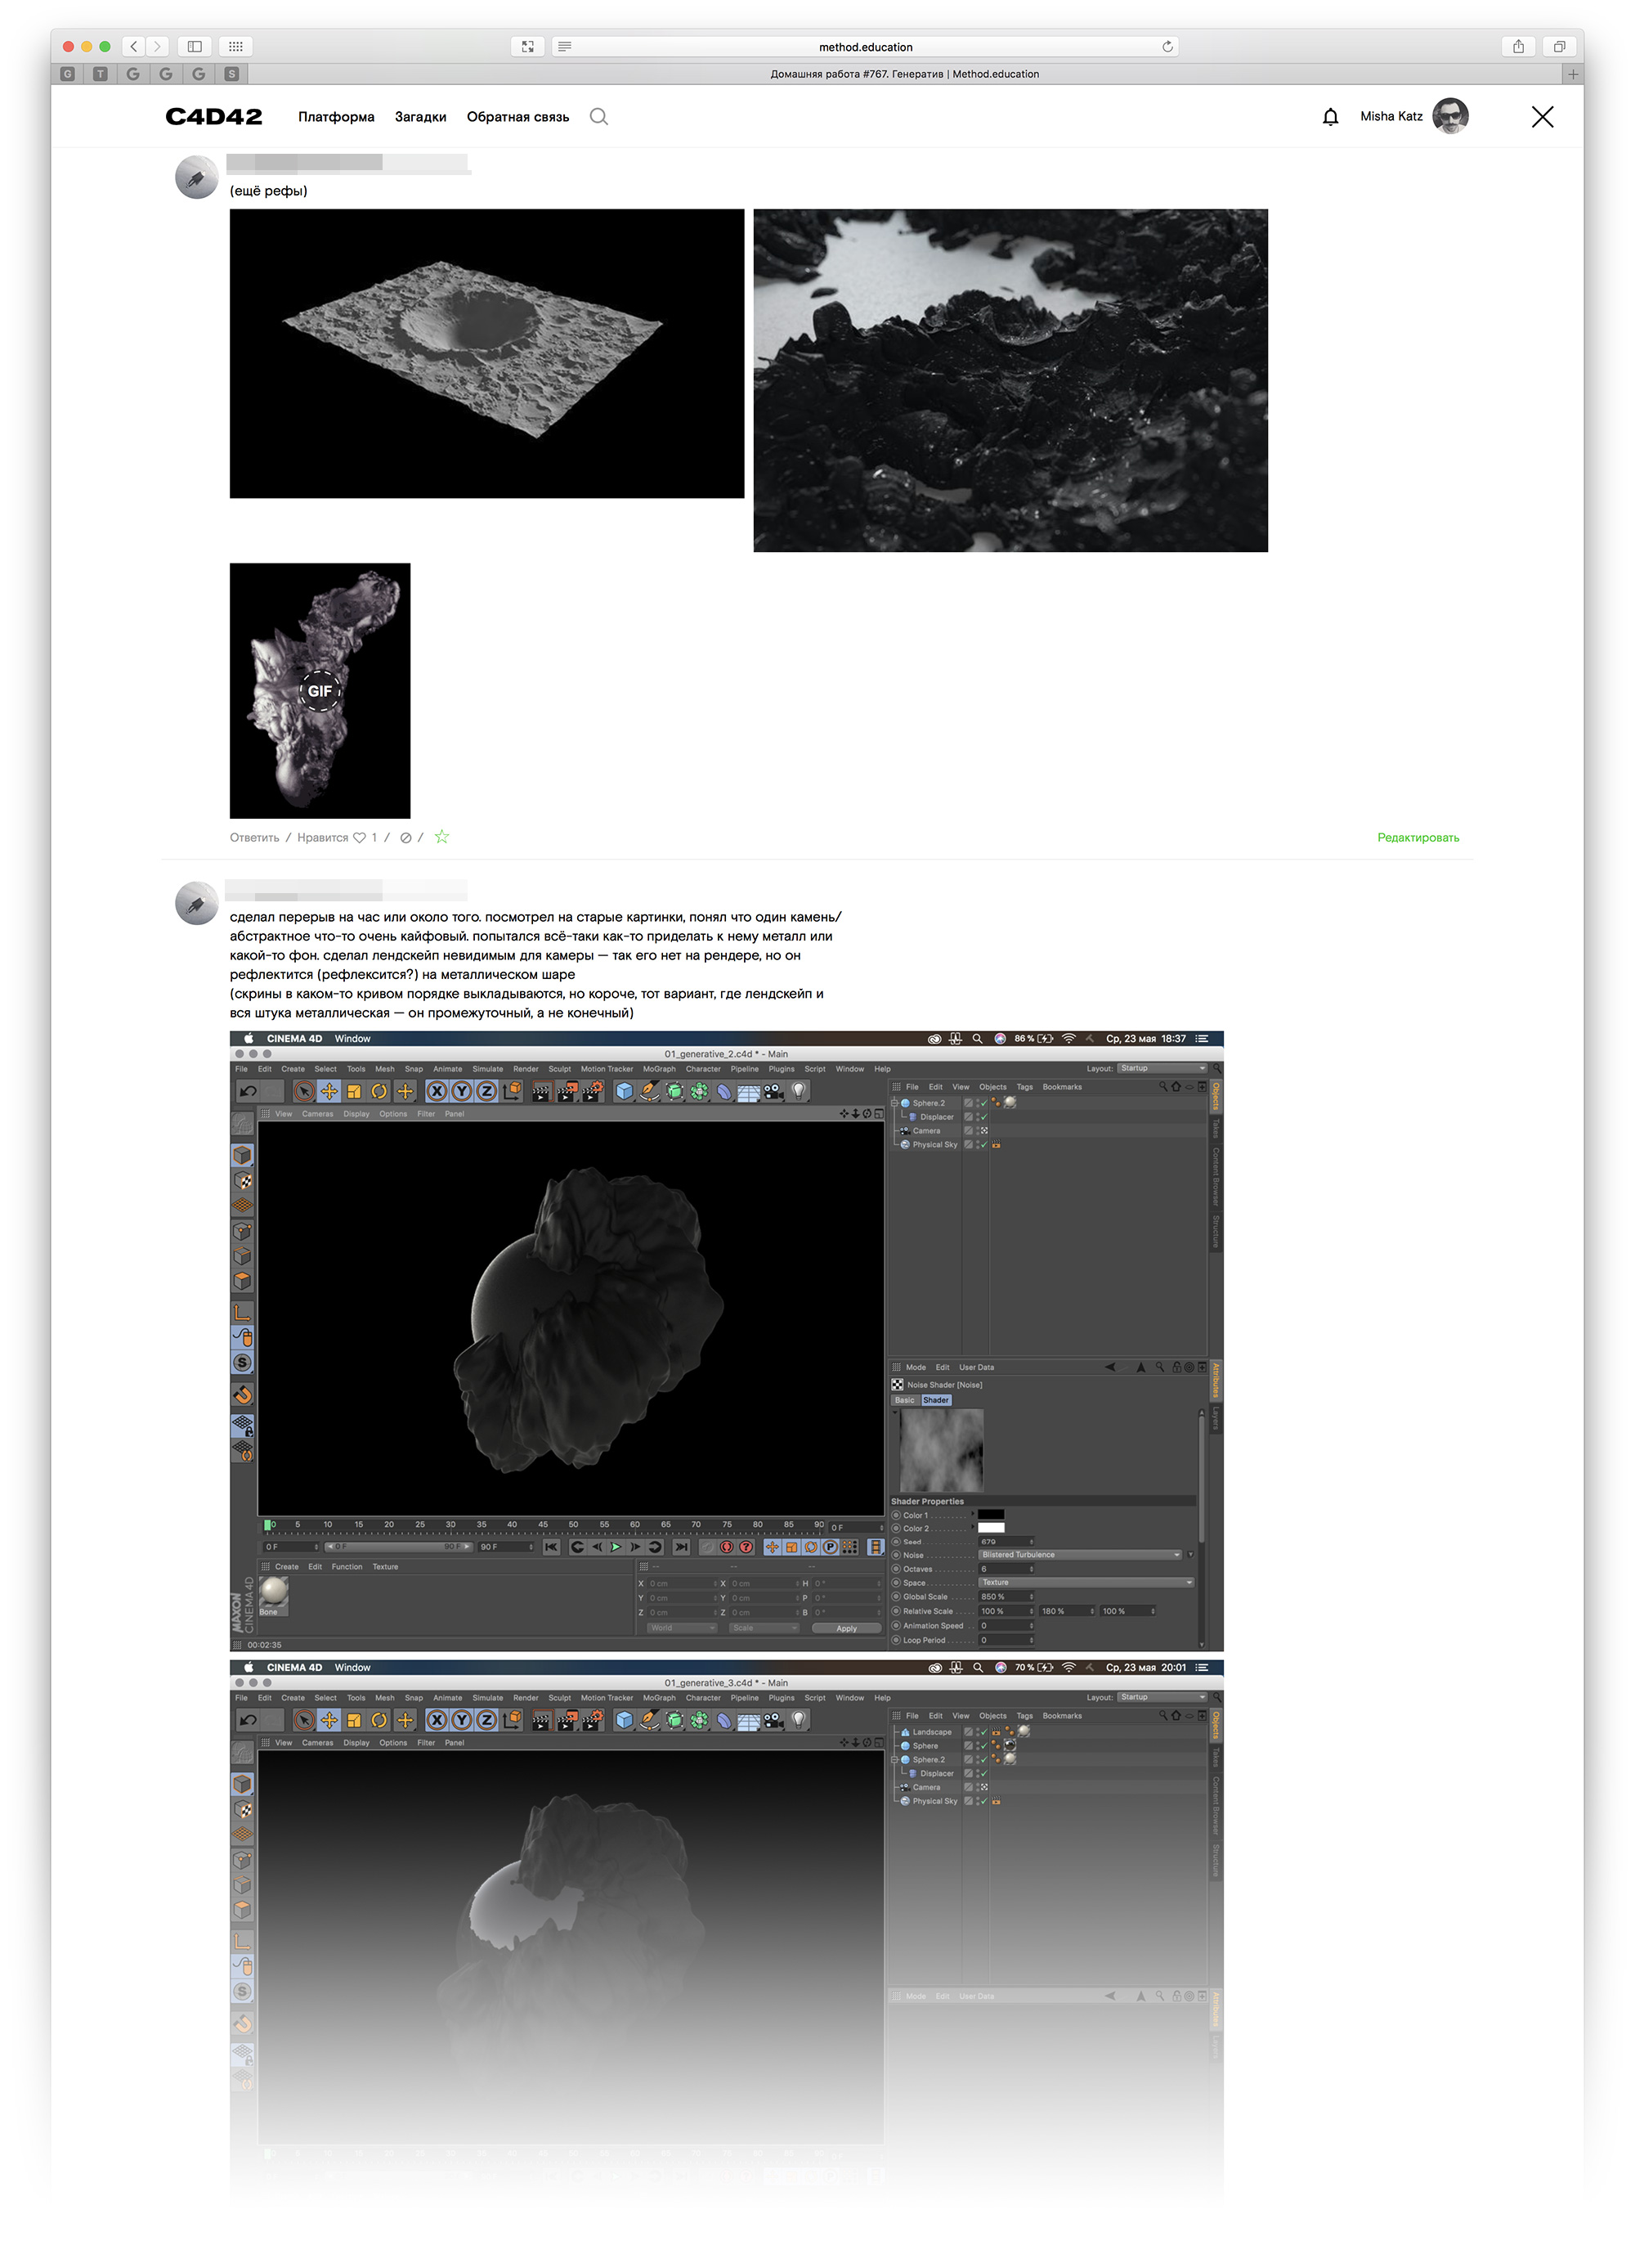Select the Scale tool in 01_generative_2.c4d
This screenshot has width=1635, height=2268.
(354, 1091)
